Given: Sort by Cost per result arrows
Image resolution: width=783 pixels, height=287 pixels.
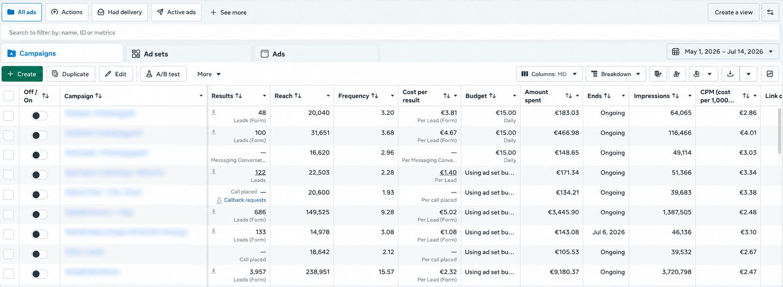Looking at the screenshot, I should click(447, 96).
